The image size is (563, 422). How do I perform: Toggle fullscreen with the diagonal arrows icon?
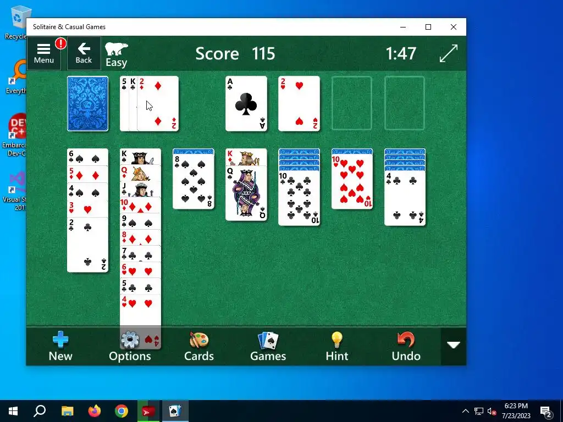(x=449, y=53)
